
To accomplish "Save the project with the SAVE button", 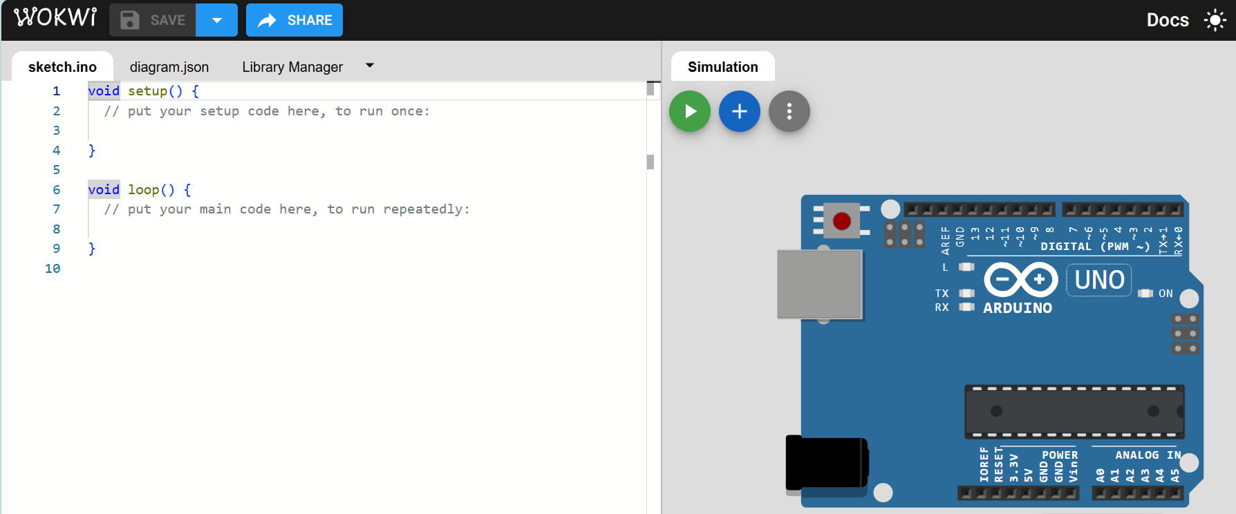I will [x=153, y=20].
